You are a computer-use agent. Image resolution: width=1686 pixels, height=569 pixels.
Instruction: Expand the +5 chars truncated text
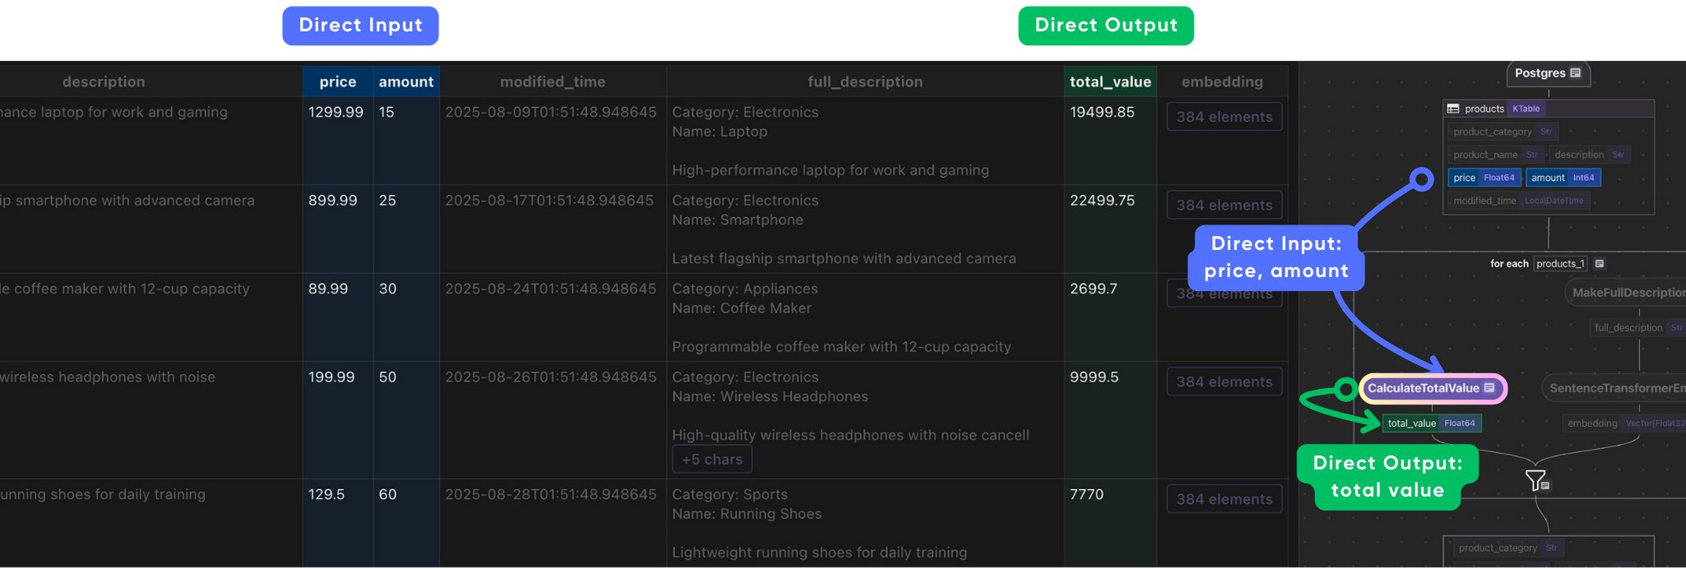[x=712, y=460]
